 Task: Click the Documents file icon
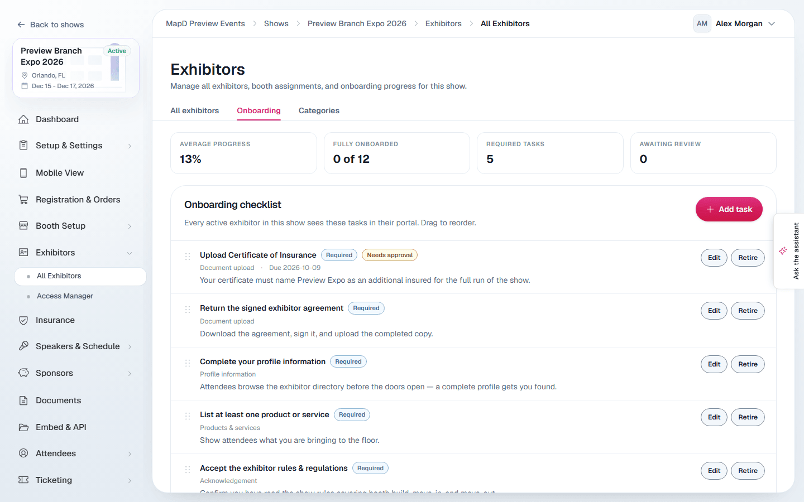(x=23, y=400)
